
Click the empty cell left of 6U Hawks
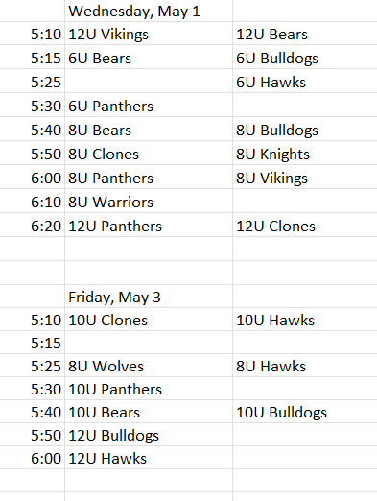[x=149, y=82]
